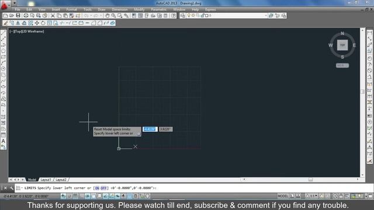Select the Arc tool in Draw toolbar
This screenshot has height=210, width=374.
[x=4, y=63]
